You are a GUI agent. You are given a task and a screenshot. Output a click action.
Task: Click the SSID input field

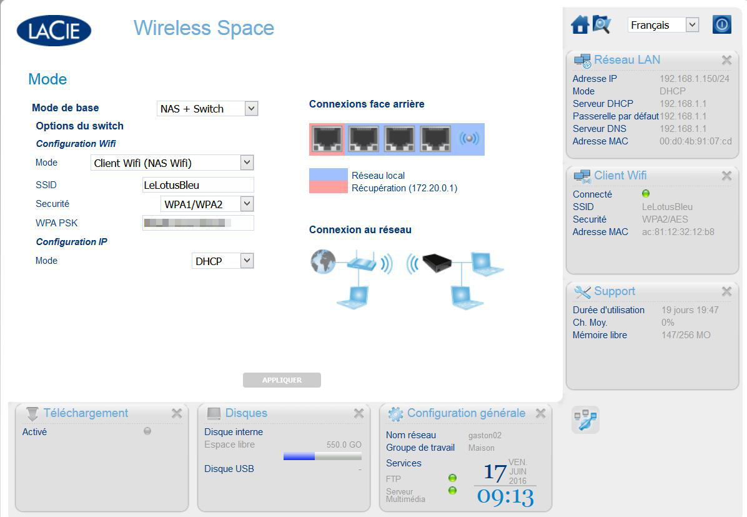[198, 185]
